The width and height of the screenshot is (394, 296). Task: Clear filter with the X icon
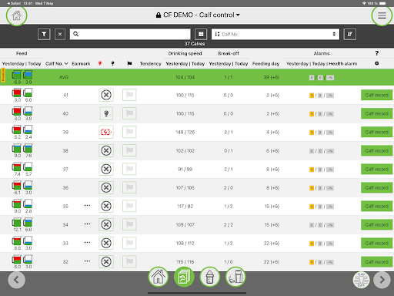60,34
